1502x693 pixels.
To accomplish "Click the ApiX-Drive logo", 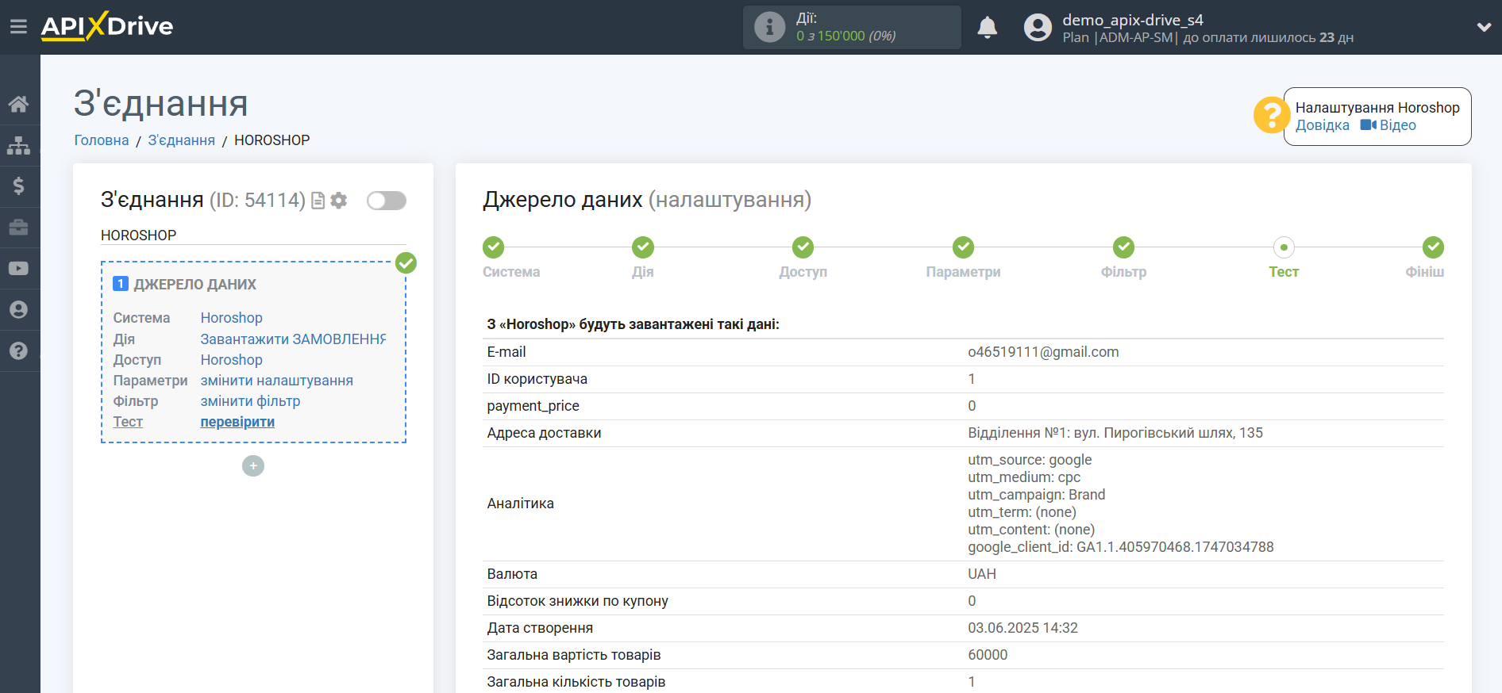I will pos(107,26).
